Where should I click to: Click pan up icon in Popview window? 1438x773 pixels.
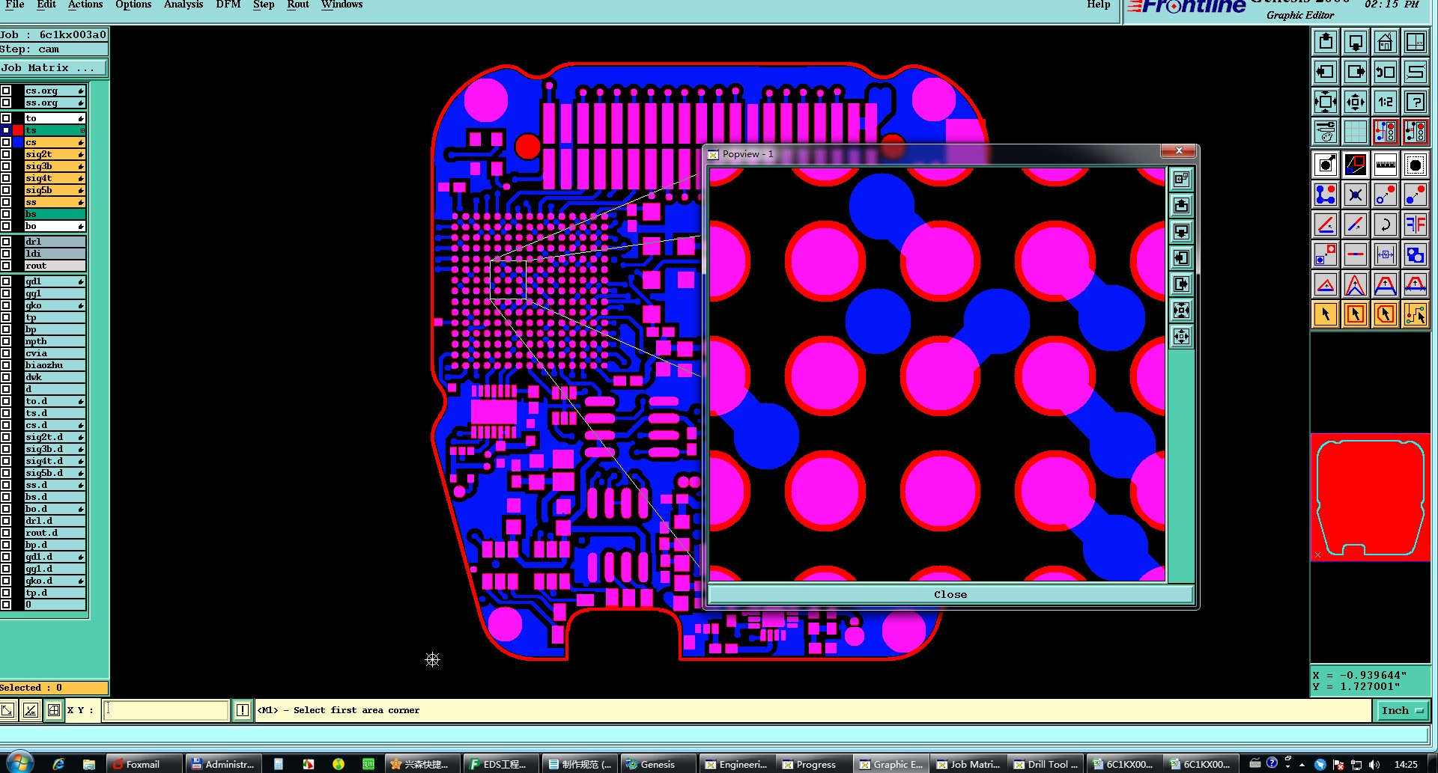[x=1182, y=205]
